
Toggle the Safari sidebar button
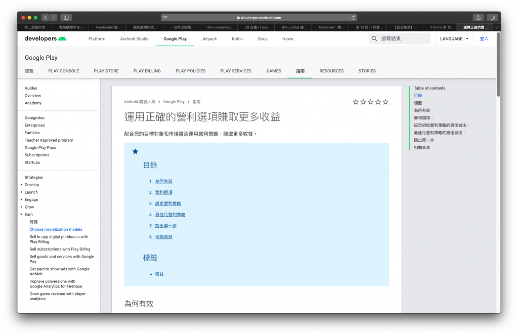[x=66, y=18]
